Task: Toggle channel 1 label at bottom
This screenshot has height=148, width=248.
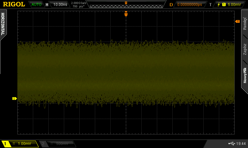Action: pyautogui.click(x=5, y=144)
